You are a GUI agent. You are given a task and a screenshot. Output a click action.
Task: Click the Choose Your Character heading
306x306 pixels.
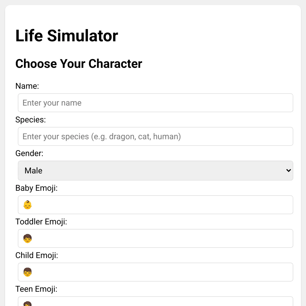click(79, 63)
